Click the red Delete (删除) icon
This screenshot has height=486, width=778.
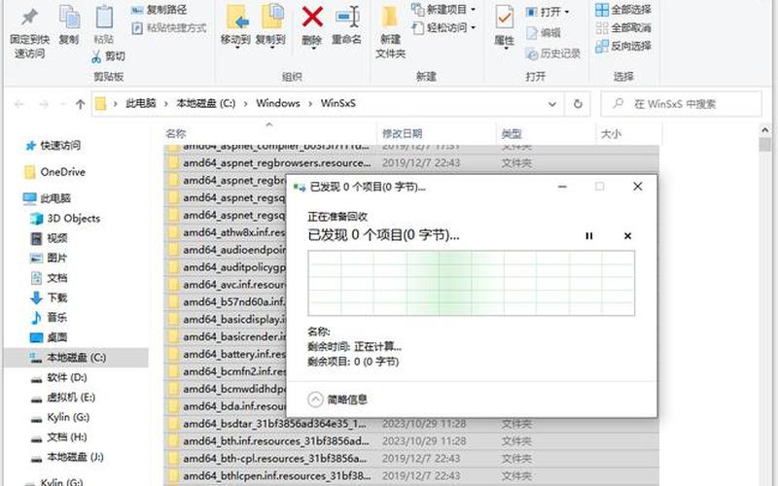[312, 17]
